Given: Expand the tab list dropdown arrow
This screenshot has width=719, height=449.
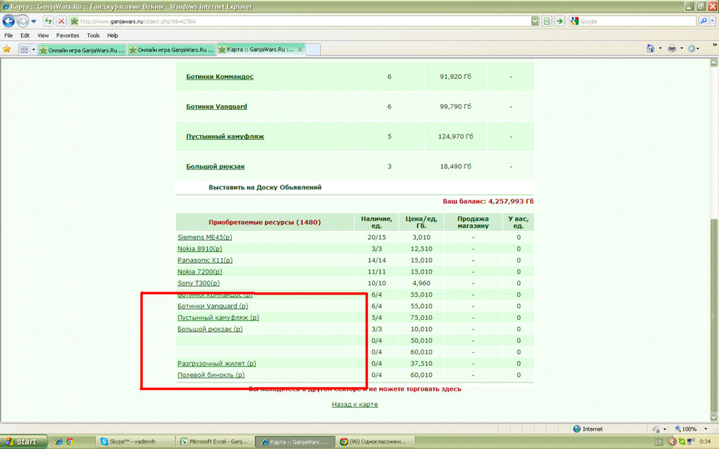Looking at the screenshot, I should pos(33,49).
